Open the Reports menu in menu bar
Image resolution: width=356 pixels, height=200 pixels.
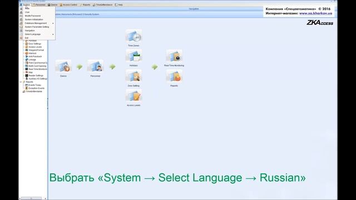tap(85, 5)
